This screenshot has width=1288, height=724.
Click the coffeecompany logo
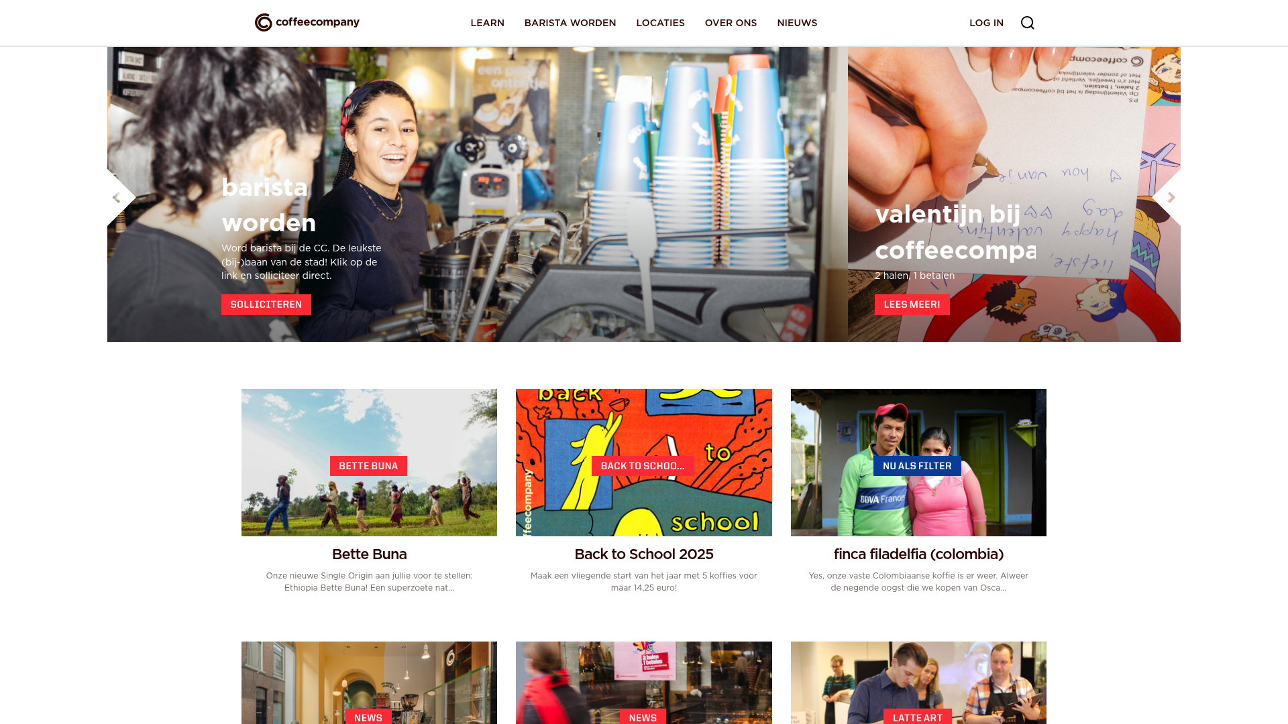307,22
